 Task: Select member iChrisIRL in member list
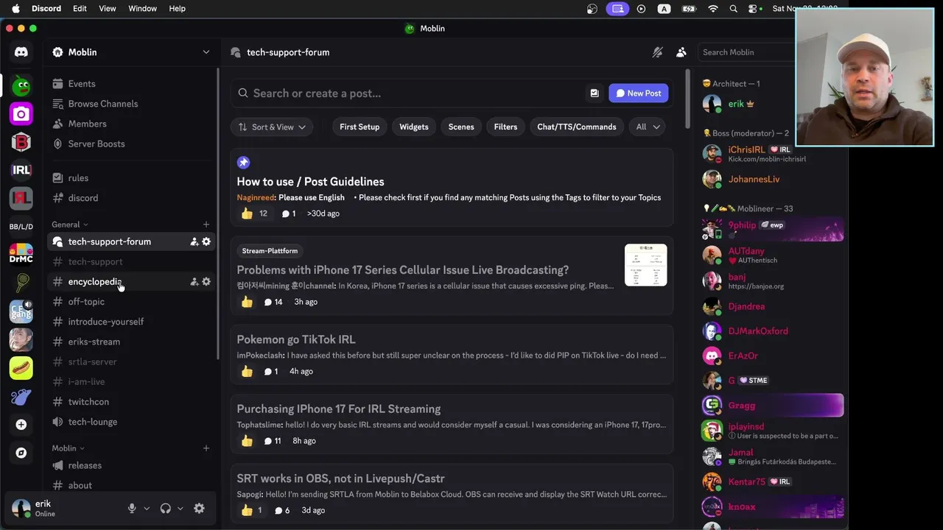click(x=772, y=153)
